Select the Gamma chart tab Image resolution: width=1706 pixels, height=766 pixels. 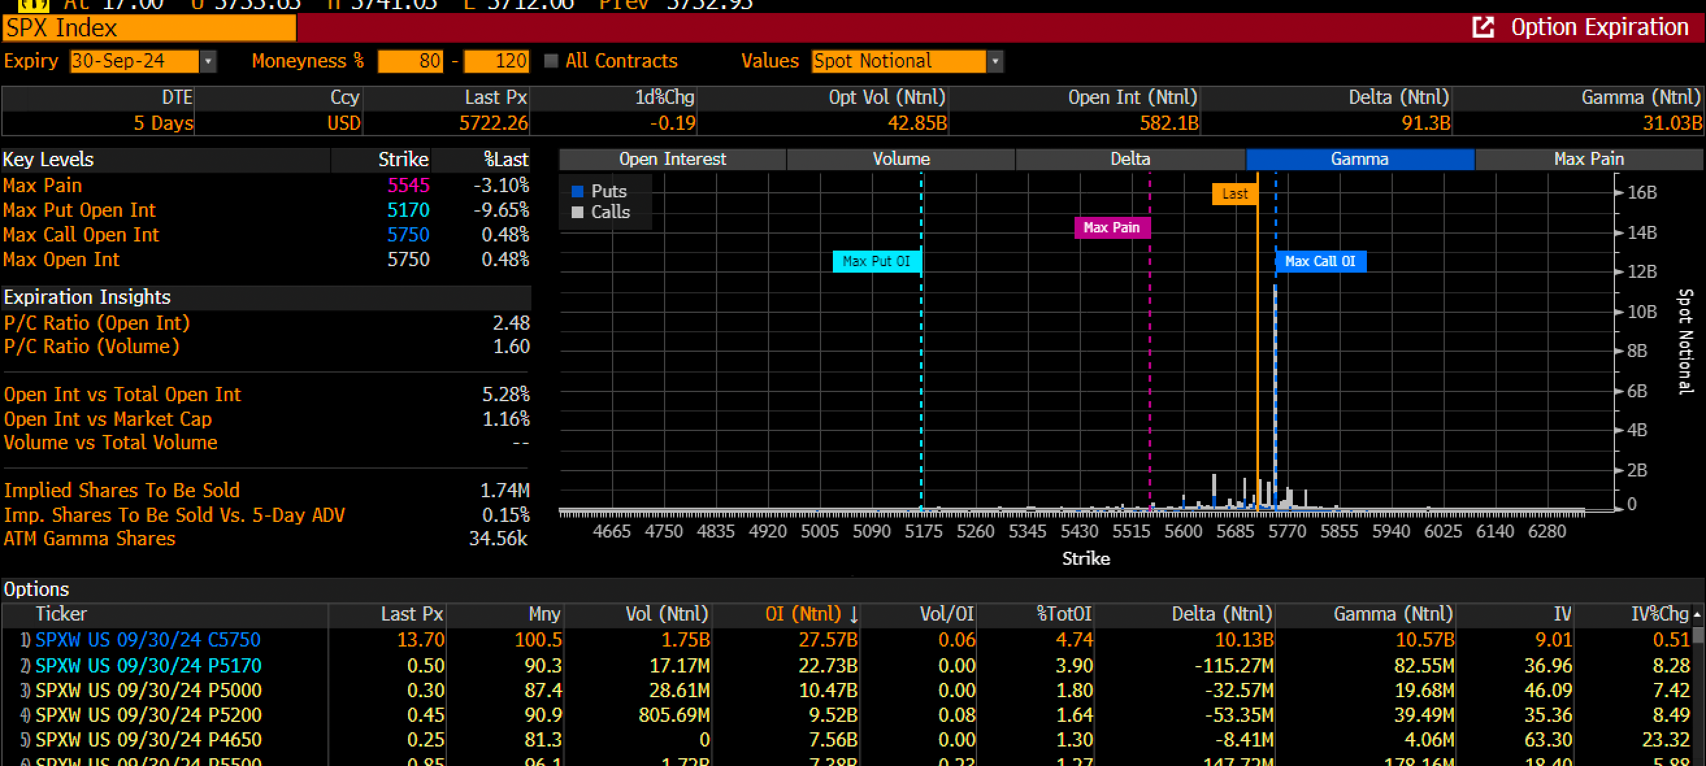[x=1360, y=159]
